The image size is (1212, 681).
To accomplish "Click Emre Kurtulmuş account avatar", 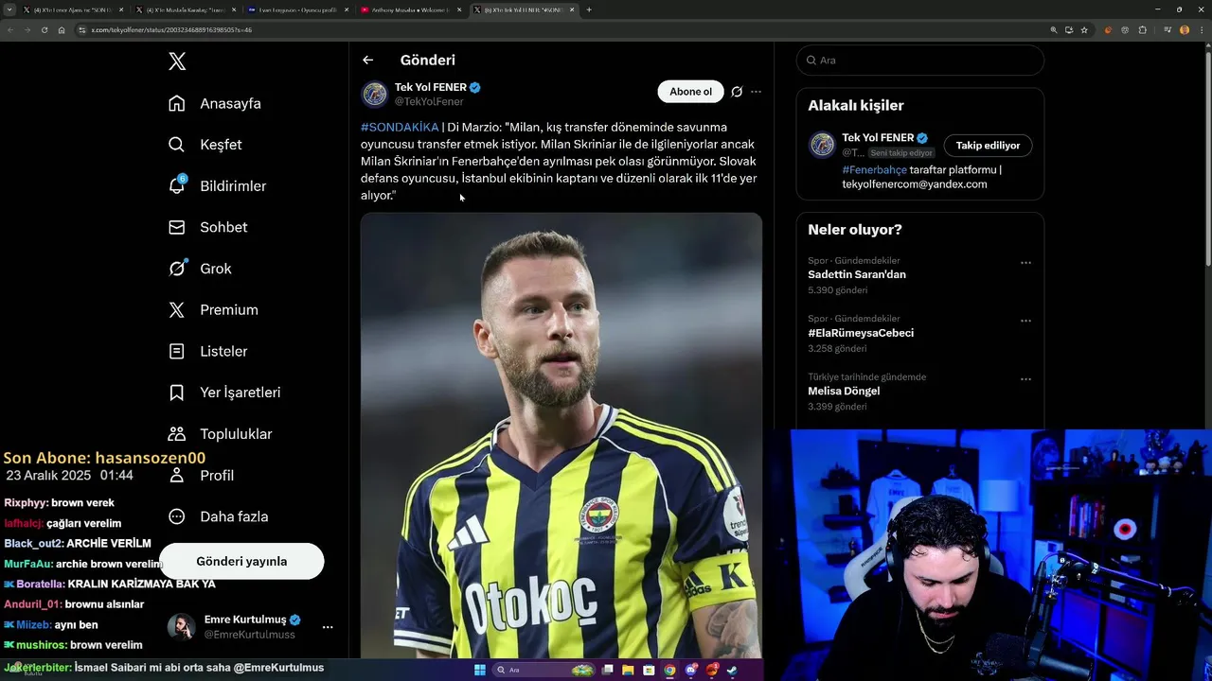I will [x=182, y=627].
